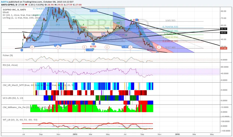The width and height of the screenshot is (233, 137).
Task: Click the Fisher (9) indicator title
Action: pyautogui.click(x=8, y=55)
